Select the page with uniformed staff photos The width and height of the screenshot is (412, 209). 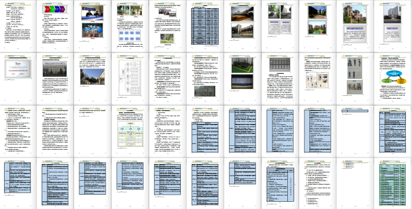pyautogui.click(x=354, y=77)
